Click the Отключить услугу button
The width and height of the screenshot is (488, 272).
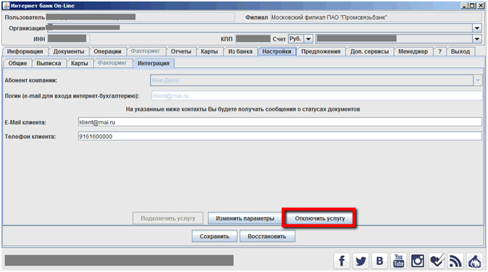[x=319, y=218]
